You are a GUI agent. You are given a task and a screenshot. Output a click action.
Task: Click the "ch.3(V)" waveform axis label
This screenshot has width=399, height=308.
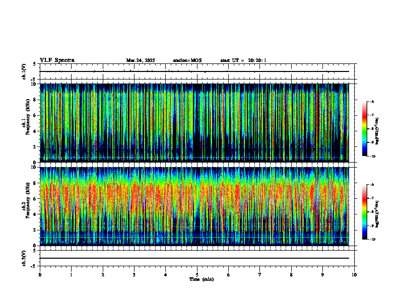coord(24,258)
